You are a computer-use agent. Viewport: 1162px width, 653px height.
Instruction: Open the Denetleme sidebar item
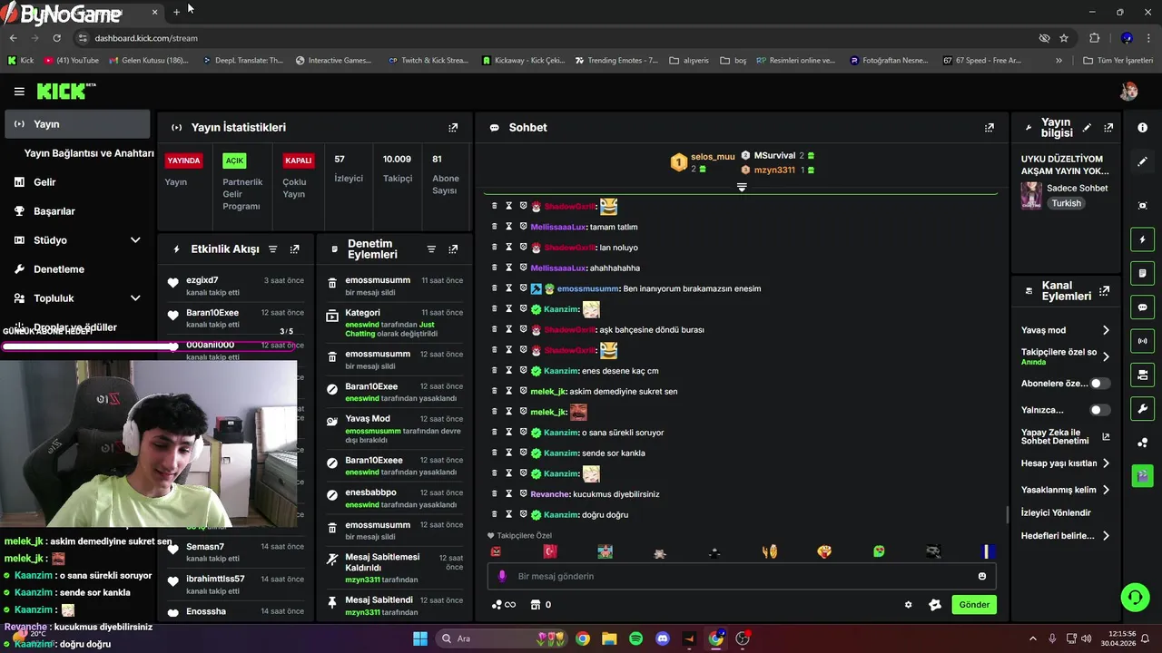pos(76,269)
